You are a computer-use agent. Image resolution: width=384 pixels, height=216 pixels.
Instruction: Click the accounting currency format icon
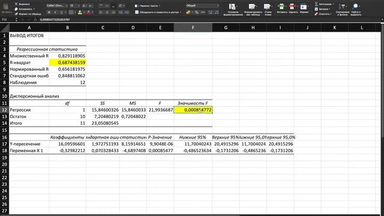click(188, 12)
